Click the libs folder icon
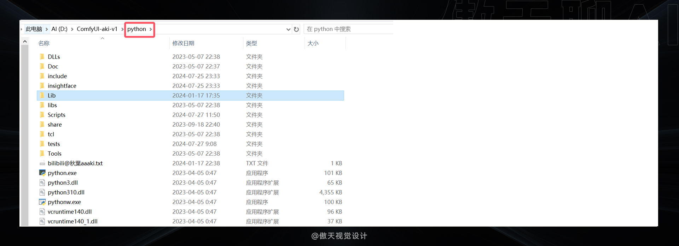The height and width of the screenshot is (246, 679). (42, 105)
